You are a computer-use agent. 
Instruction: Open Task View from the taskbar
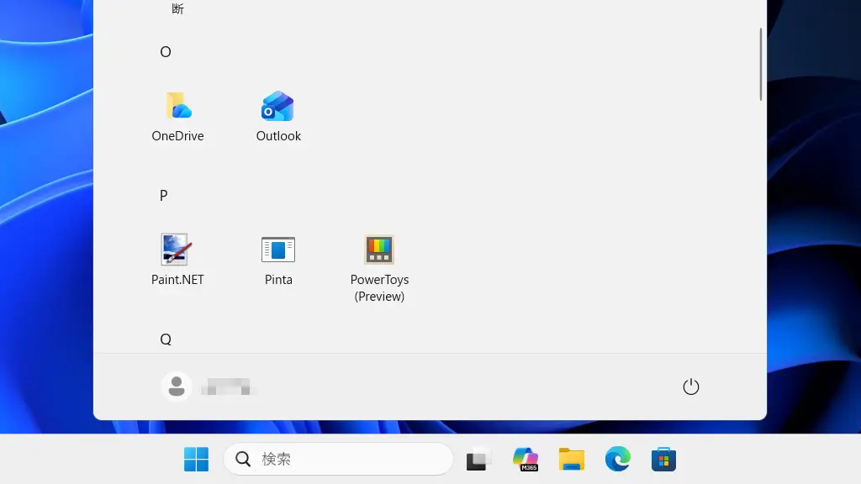(x=478, y=460)
